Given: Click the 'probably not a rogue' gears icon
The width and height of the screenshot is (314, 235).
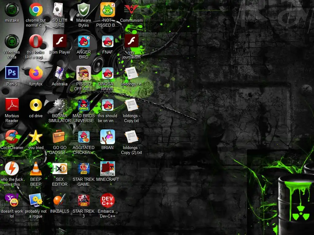Looking at the screenshot, I should (36, 200).
